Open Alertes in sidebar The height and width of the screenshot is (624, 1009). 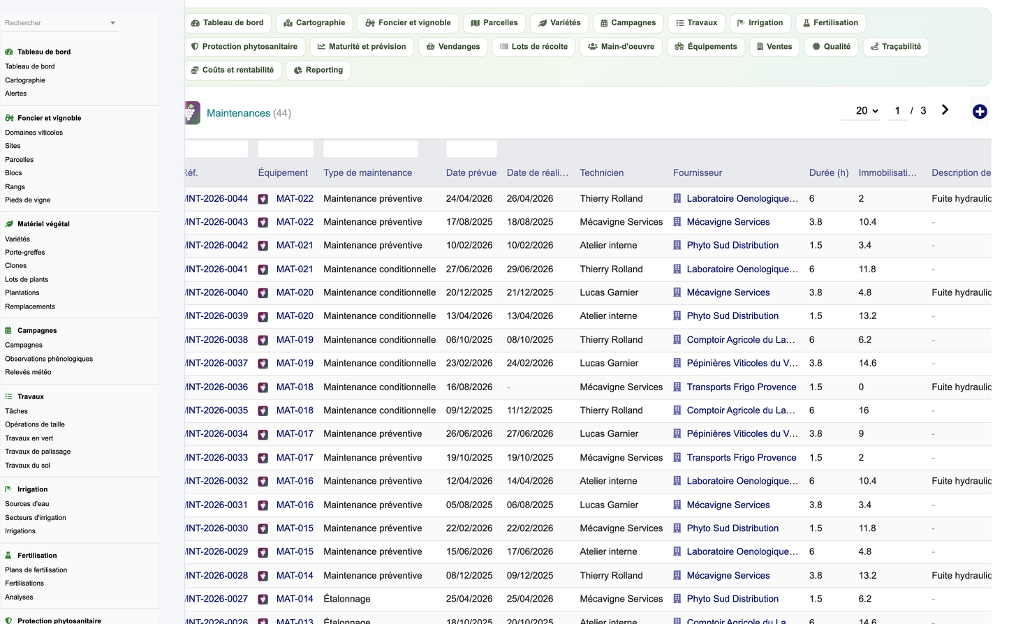tap(15, 94)
